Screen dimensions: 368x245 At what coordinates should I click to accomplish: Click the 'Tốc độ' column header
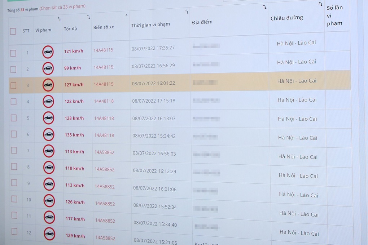(70, 29)
